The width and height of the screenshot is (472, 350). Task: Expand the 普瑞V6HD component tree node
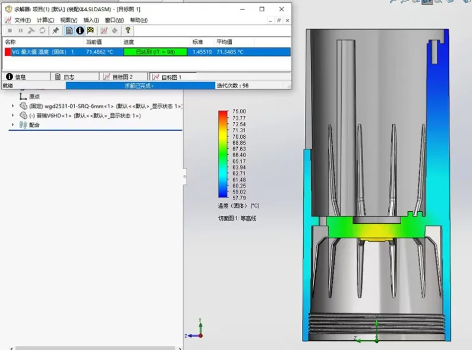pos(12,115)
